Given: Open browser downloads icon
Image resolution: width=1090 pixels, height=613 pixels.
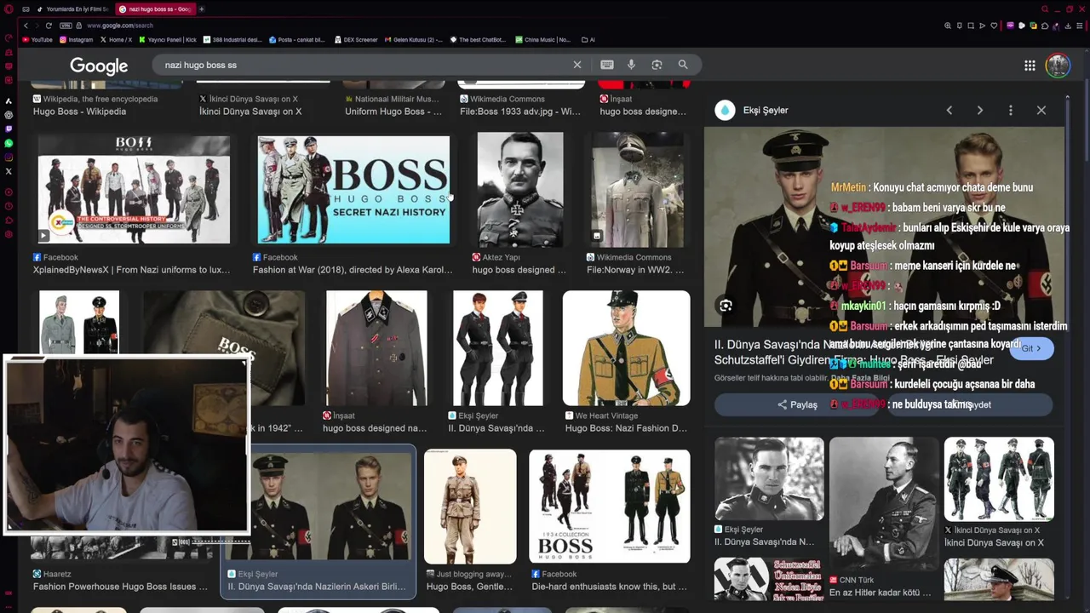Looking at the screenshot, I should pyautogui.click(x=1068, y=26).
